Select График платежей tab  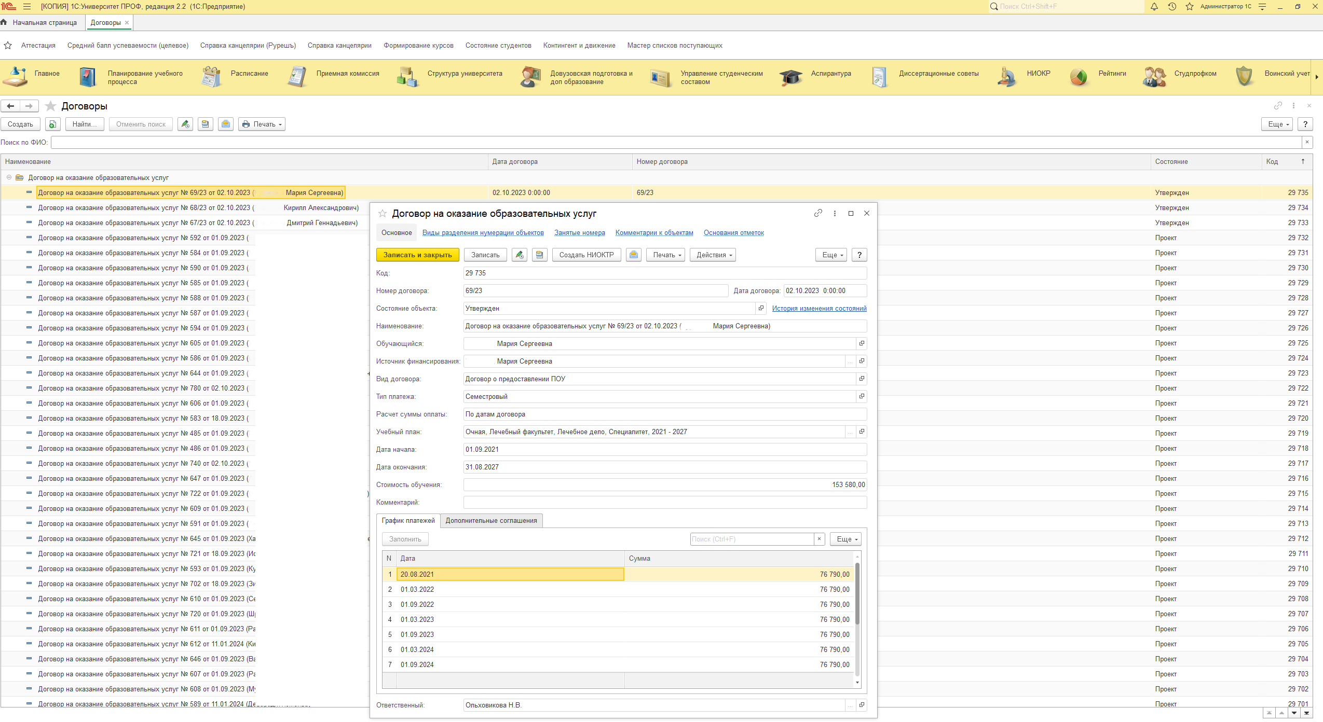[x=408, y=520]
